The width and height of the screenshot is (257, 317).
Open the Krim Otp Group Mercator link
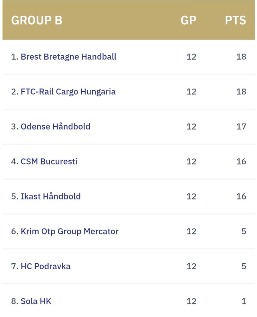point(69,231)
